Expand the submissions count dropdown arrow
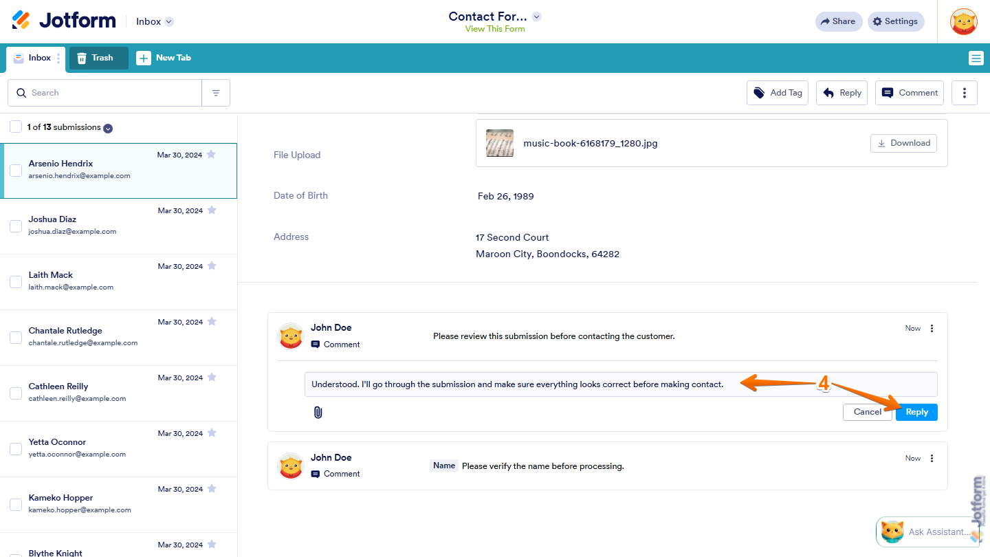Screen dimensions: 990x557 tap(108, 128)
